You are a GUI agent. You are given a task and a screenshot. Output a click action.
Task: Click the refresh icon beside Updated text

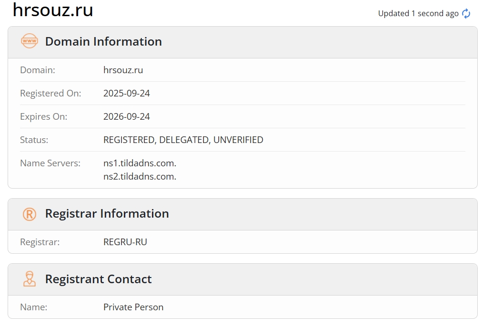tap(466, 14)
